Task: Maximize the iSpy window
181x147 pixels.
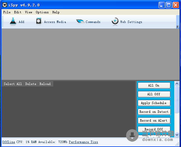Action: [169, 5]
